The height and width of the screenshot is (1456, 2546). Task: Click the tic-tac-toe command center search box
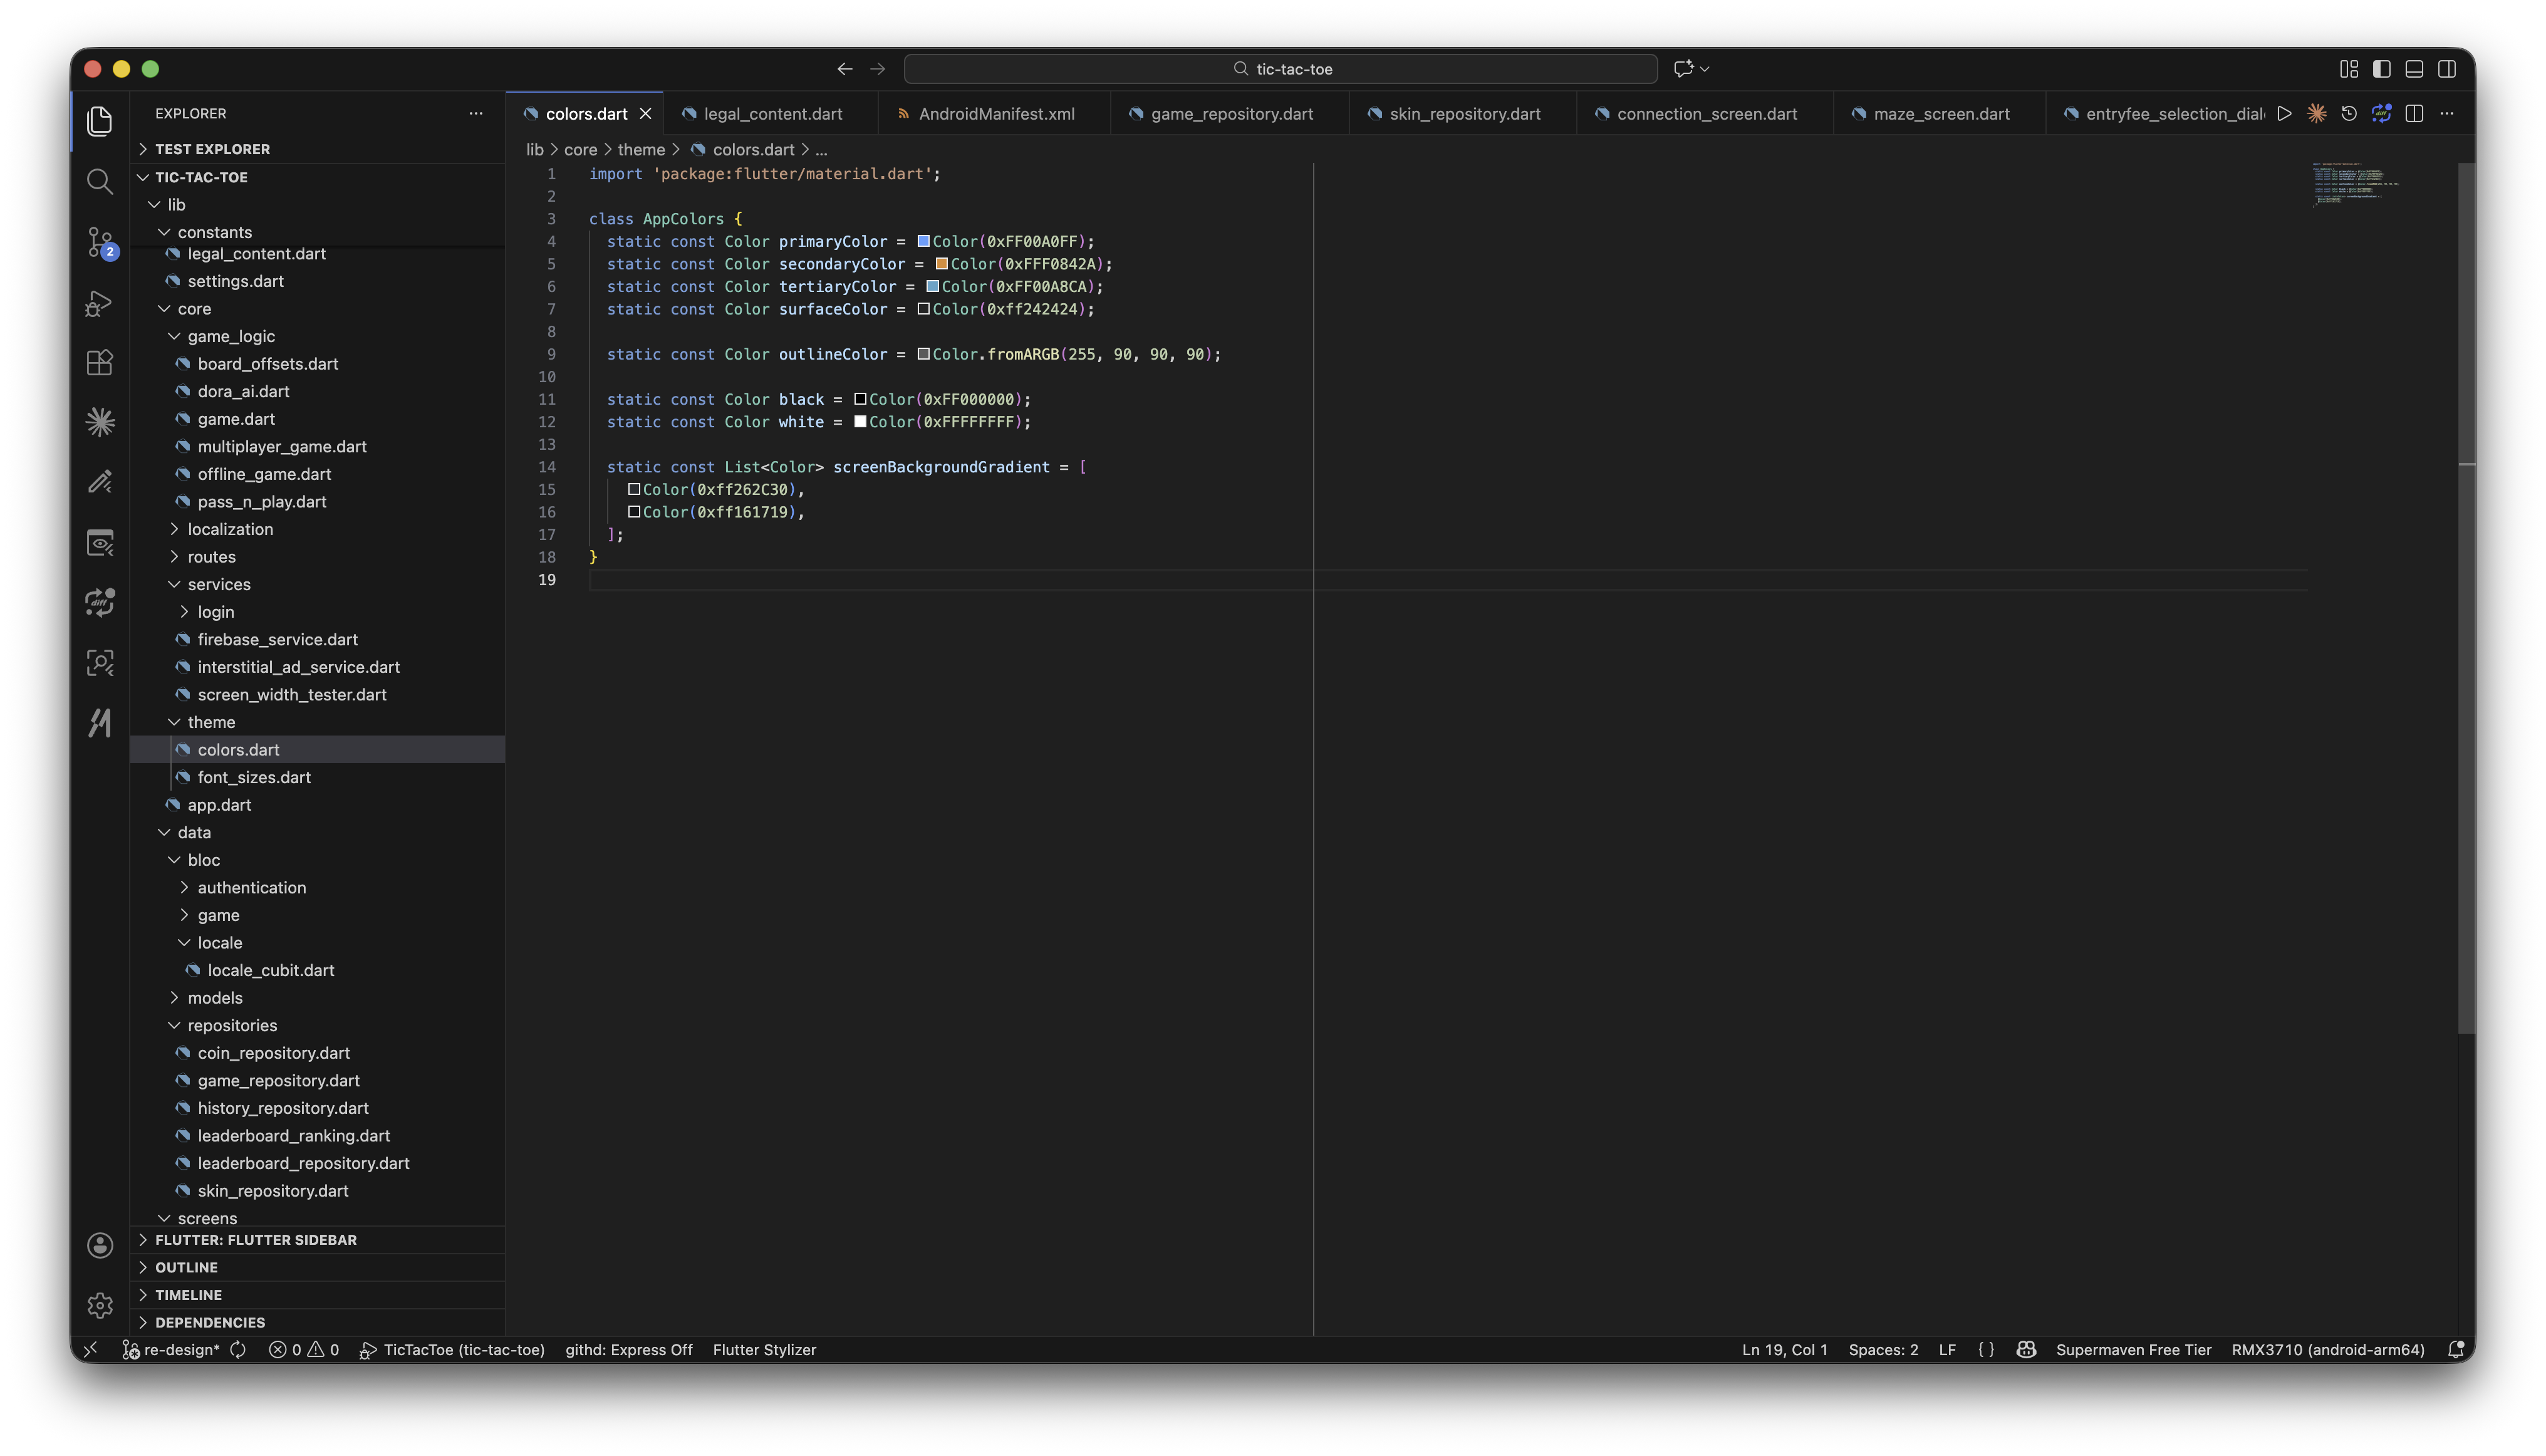click(1280, 69)
